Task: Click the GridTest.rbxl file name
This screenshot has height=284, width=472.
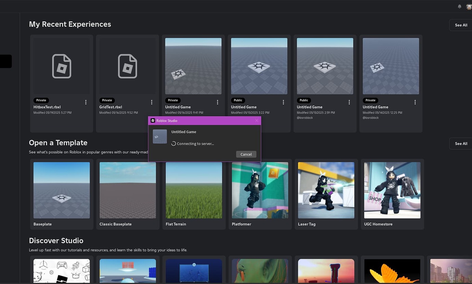Action: click(110, 107)
